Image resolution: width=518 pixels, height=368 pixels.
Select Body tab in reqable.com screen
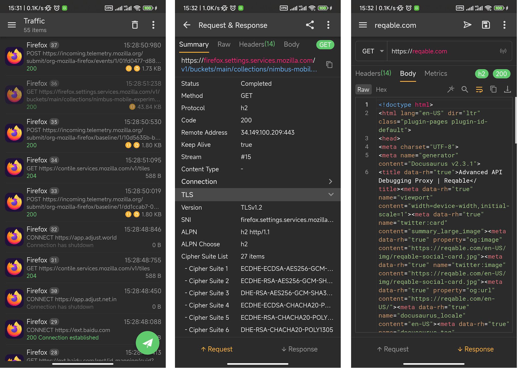pos(408,74)
